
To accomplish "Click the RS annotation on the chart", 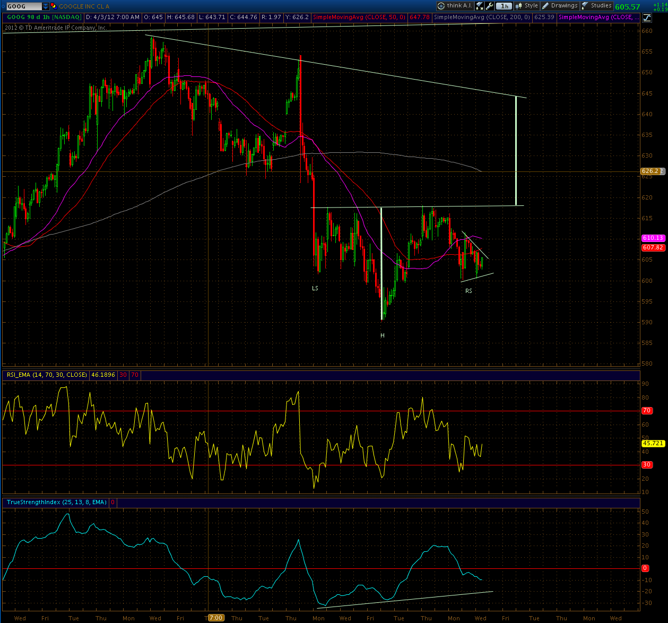I will click(469, 291).
